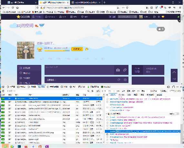Click the yellow membership button beside the level bar
Viewport: 184px width, 148px height.
click(77, 49)
